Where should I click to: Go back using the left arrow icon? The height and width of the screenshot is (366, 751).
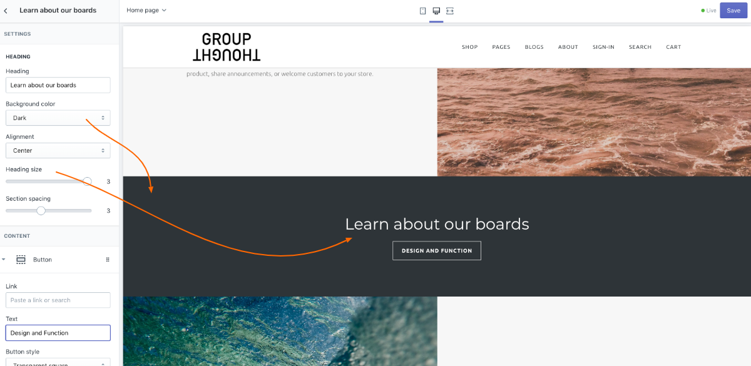tap(6, 11)
